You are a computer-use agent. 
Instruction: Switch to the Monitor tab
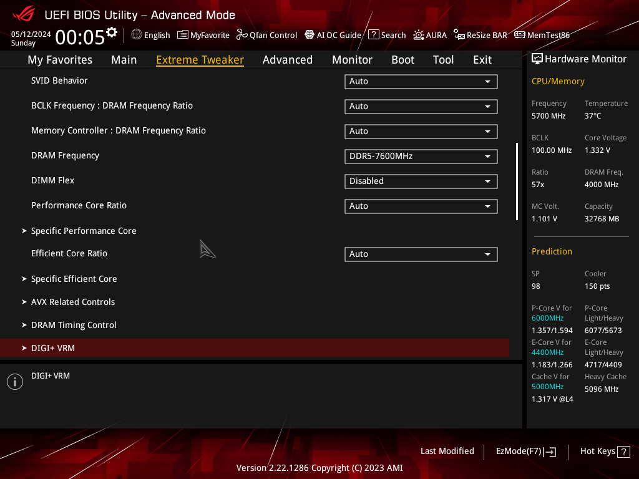[x=352, y=60]
